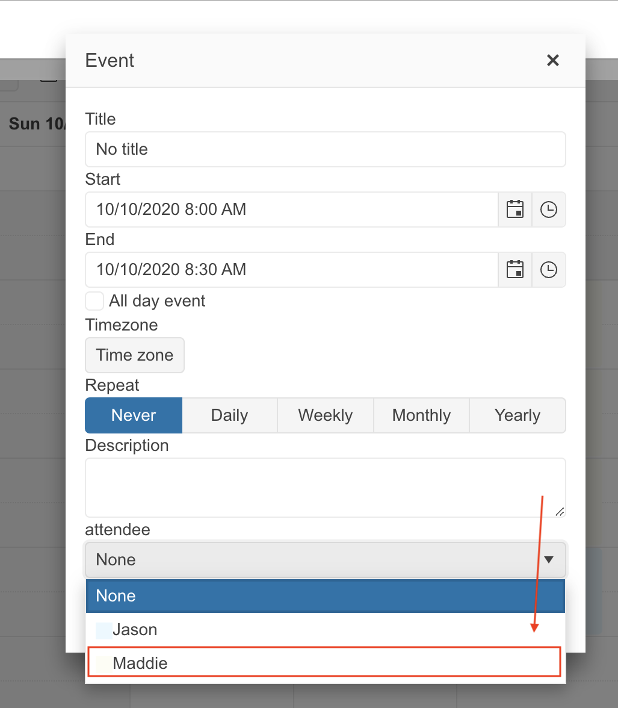Viewport: 618px width, 708px height.
Task: Set repeat to Never
Action: (x=134, y=415)
